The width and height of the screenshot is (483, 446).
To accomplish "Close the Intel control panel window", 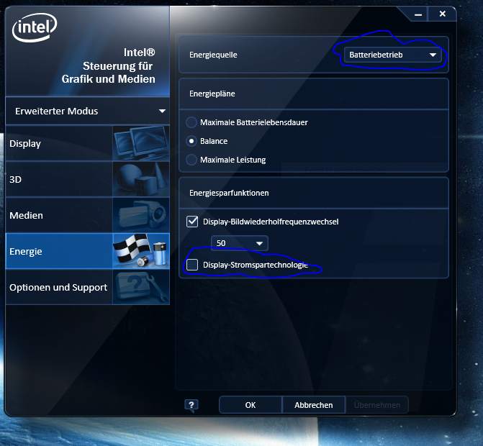I will (x=443, y=14).
